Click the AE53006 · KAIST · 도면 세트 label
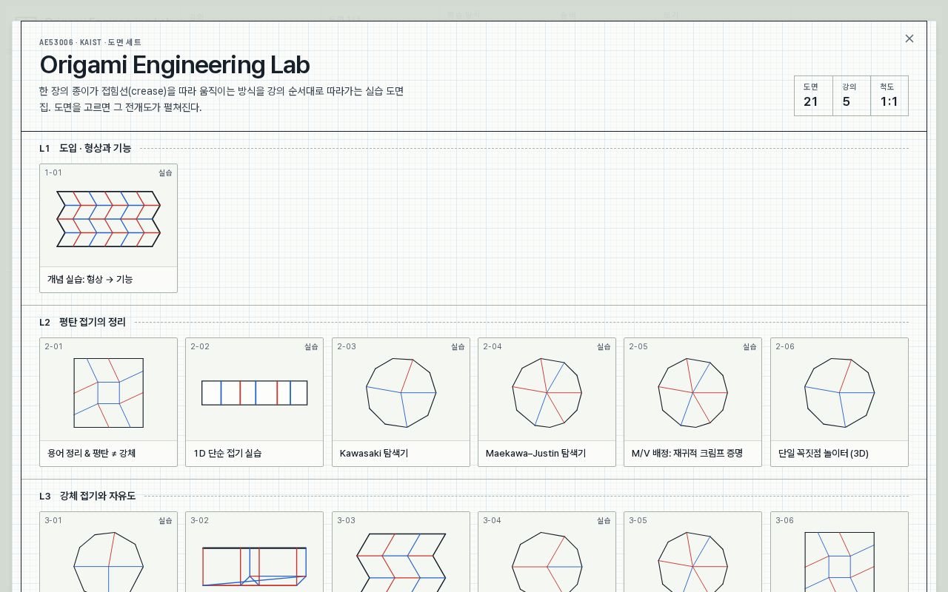 [90, 42]
